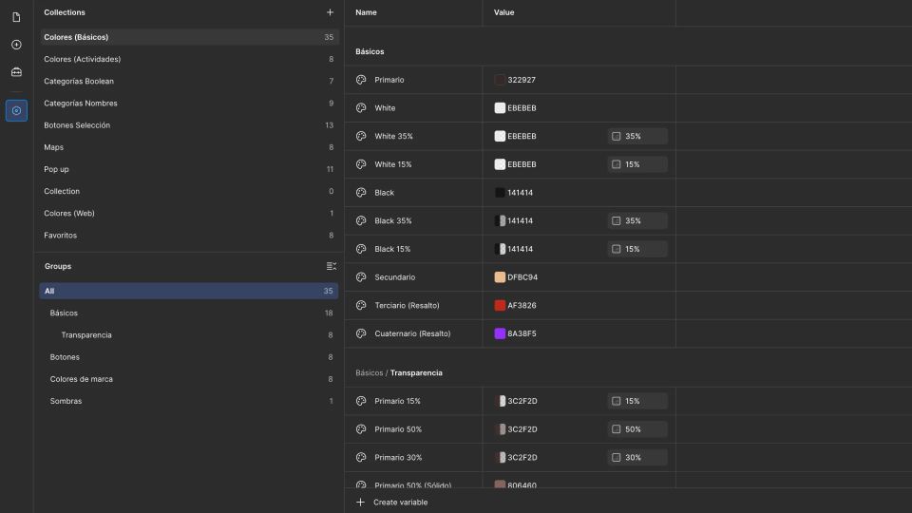
Task: Click the palette icon next to White 35%
Action: pyautogui.click(x=361, y=136)
